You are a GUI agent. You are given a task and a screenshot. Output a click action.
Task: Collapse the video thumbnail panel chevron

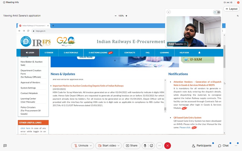click(x=169, y=12)
